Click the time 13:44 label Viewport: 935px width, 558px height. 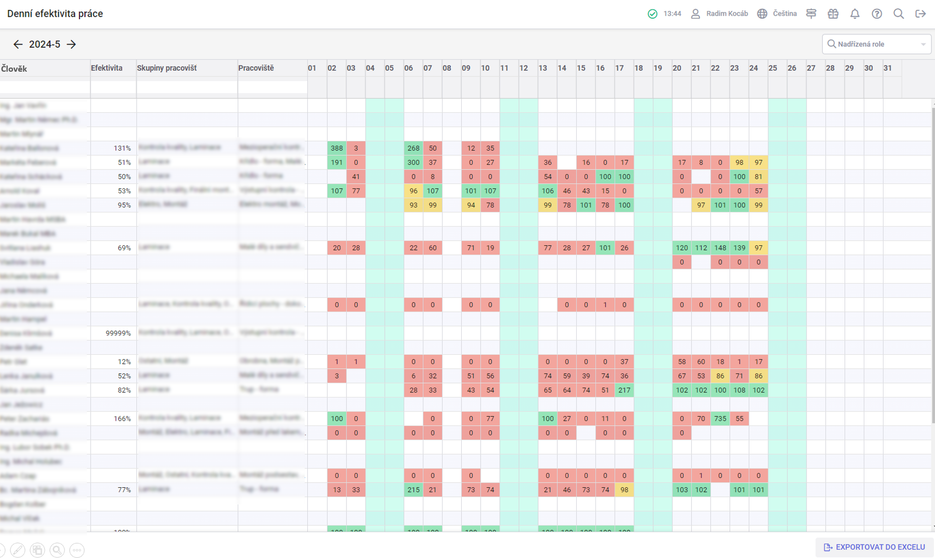tap(672, 14)
